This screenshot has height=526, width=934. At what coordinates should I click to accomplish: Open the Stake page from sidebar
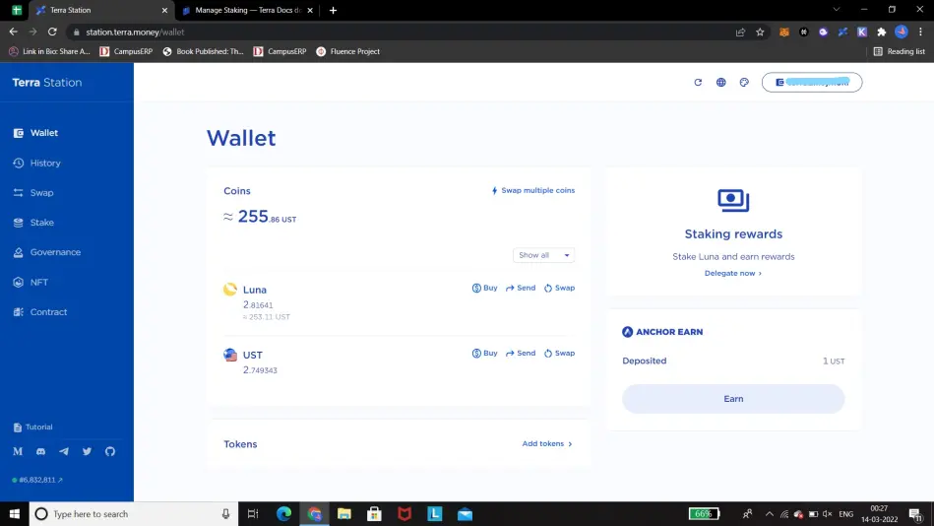click(x=33, y=223)
